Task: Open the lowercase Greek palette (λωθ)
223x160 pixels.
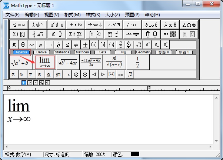Action: point(170,25)
